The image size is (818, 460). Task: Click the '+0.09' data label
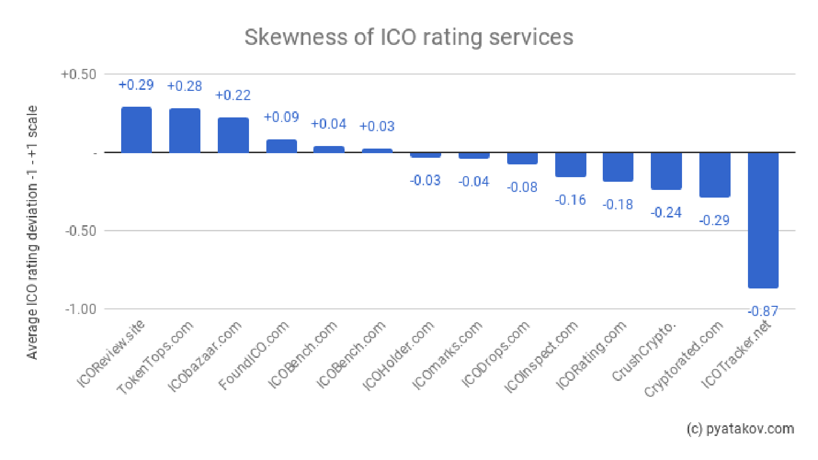click(x=281, y=117)
